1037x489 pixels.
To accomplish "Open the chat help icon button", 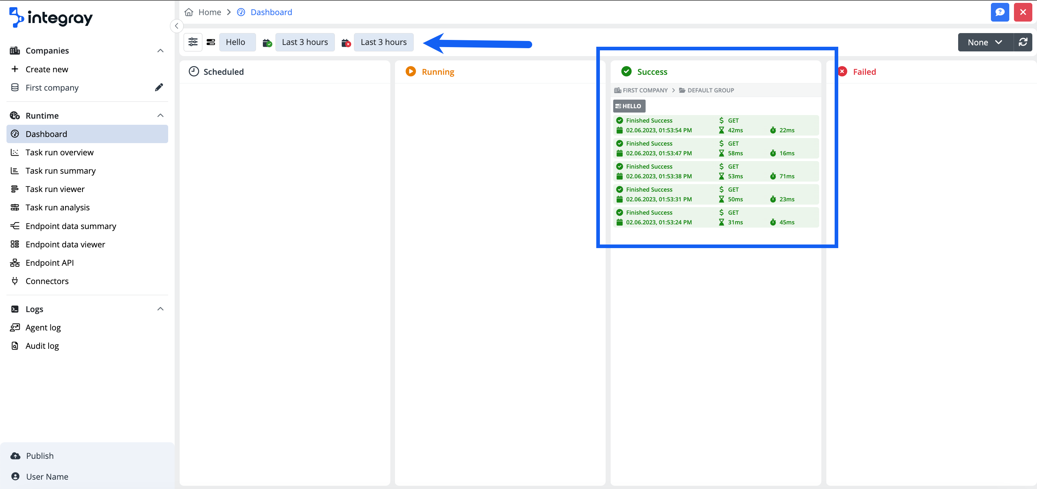I will (x=1000, y=12).
